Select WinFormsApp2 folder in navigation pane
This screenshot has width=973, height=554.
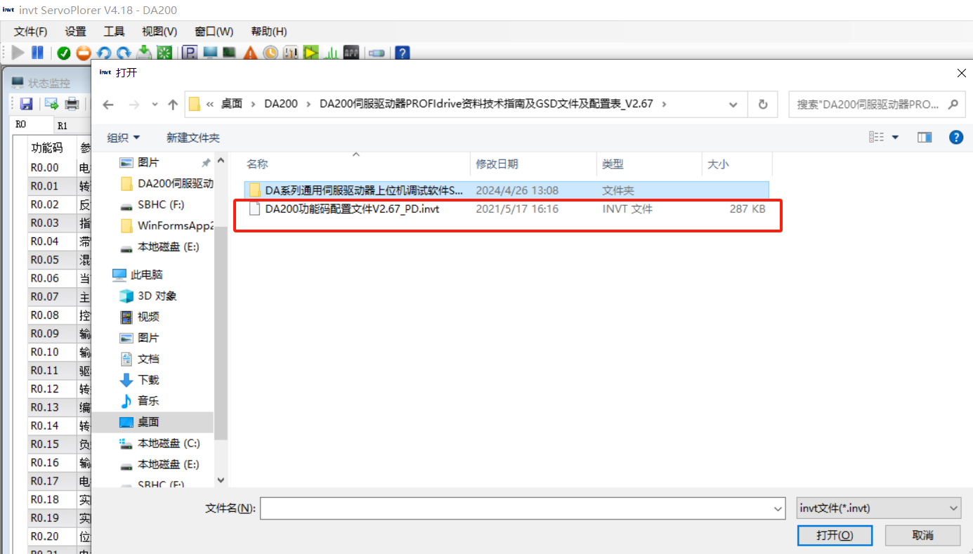(176, 225)
